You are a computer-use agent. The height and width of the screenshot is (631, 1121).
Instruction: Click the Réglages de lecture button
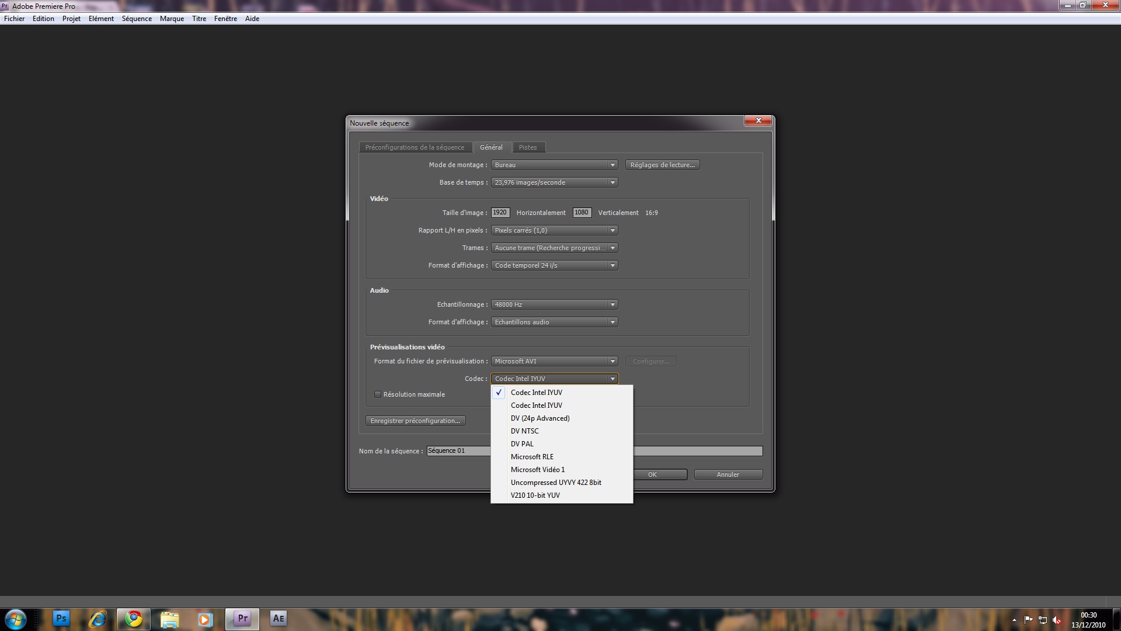[662, 165]
